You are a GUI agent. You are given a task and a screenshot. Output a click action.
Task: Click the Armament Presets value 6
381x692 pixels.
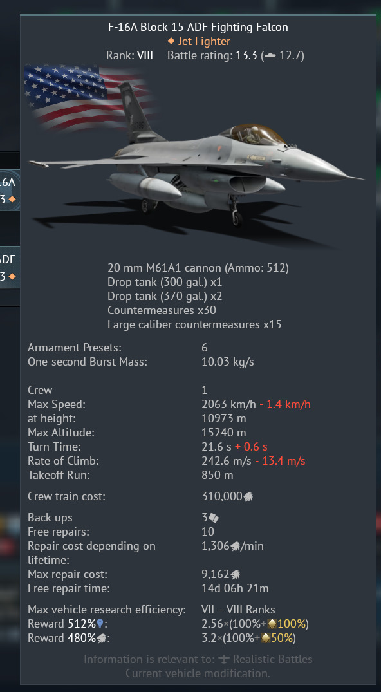(x=205, y=348)
